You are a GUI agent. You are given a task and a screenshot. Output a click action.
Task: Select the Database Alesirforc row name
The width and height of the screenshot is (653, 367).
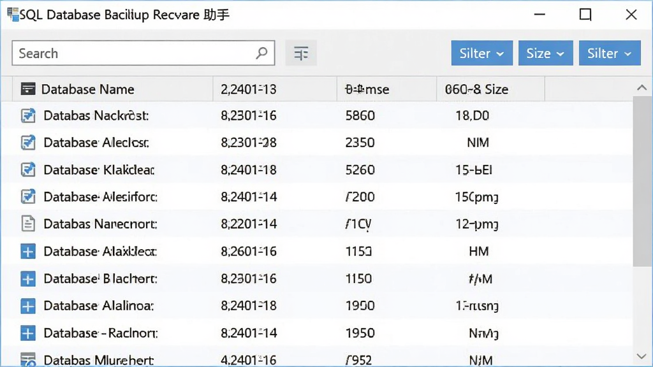click(100, 196)
